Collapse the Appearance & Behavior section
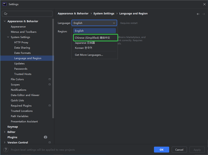 coord(5,21)
